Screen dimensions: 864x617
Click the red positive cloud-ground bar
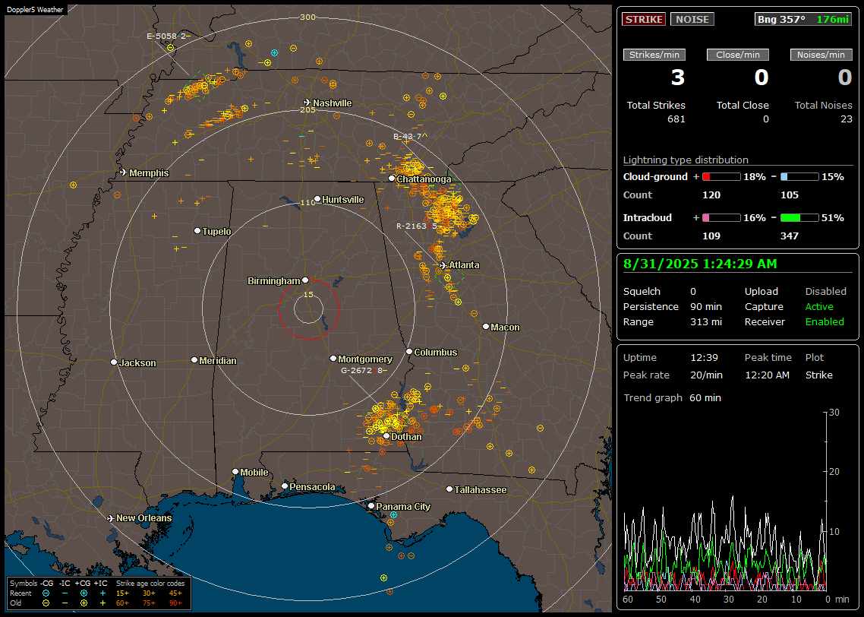721,177
